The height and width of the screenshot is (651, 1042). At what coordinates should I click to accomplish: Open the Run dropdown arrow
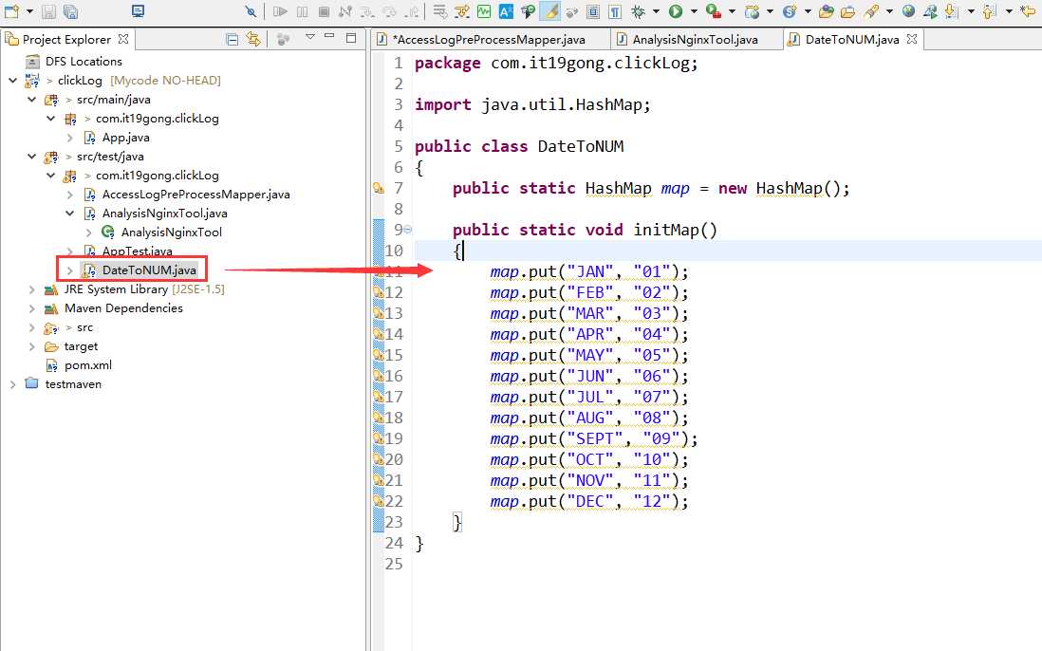695,11
